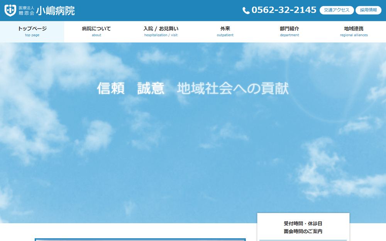
Task: Open the 小嶋病院 site title link
Action: (x=55, y=10)
